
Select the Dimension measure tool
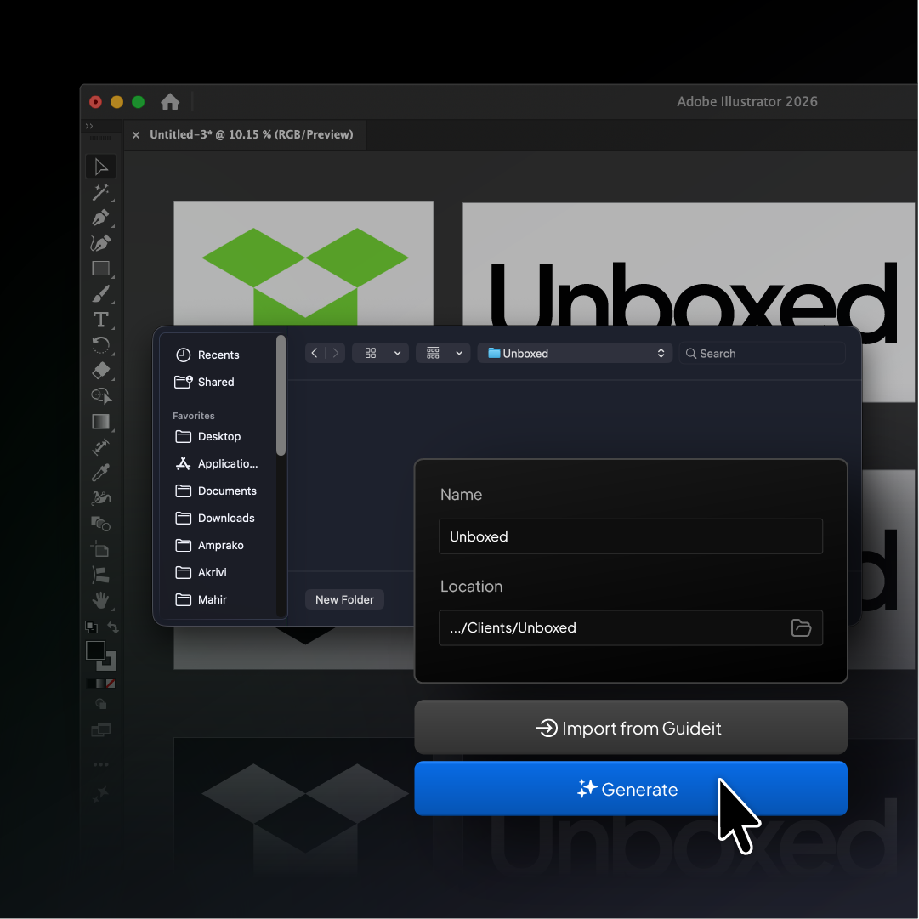101,447
